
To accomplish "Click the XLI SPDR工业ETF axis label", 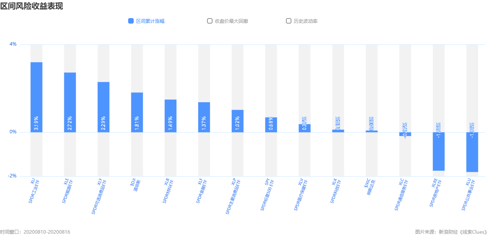I will pyautogui.click(x=34, y=191).
